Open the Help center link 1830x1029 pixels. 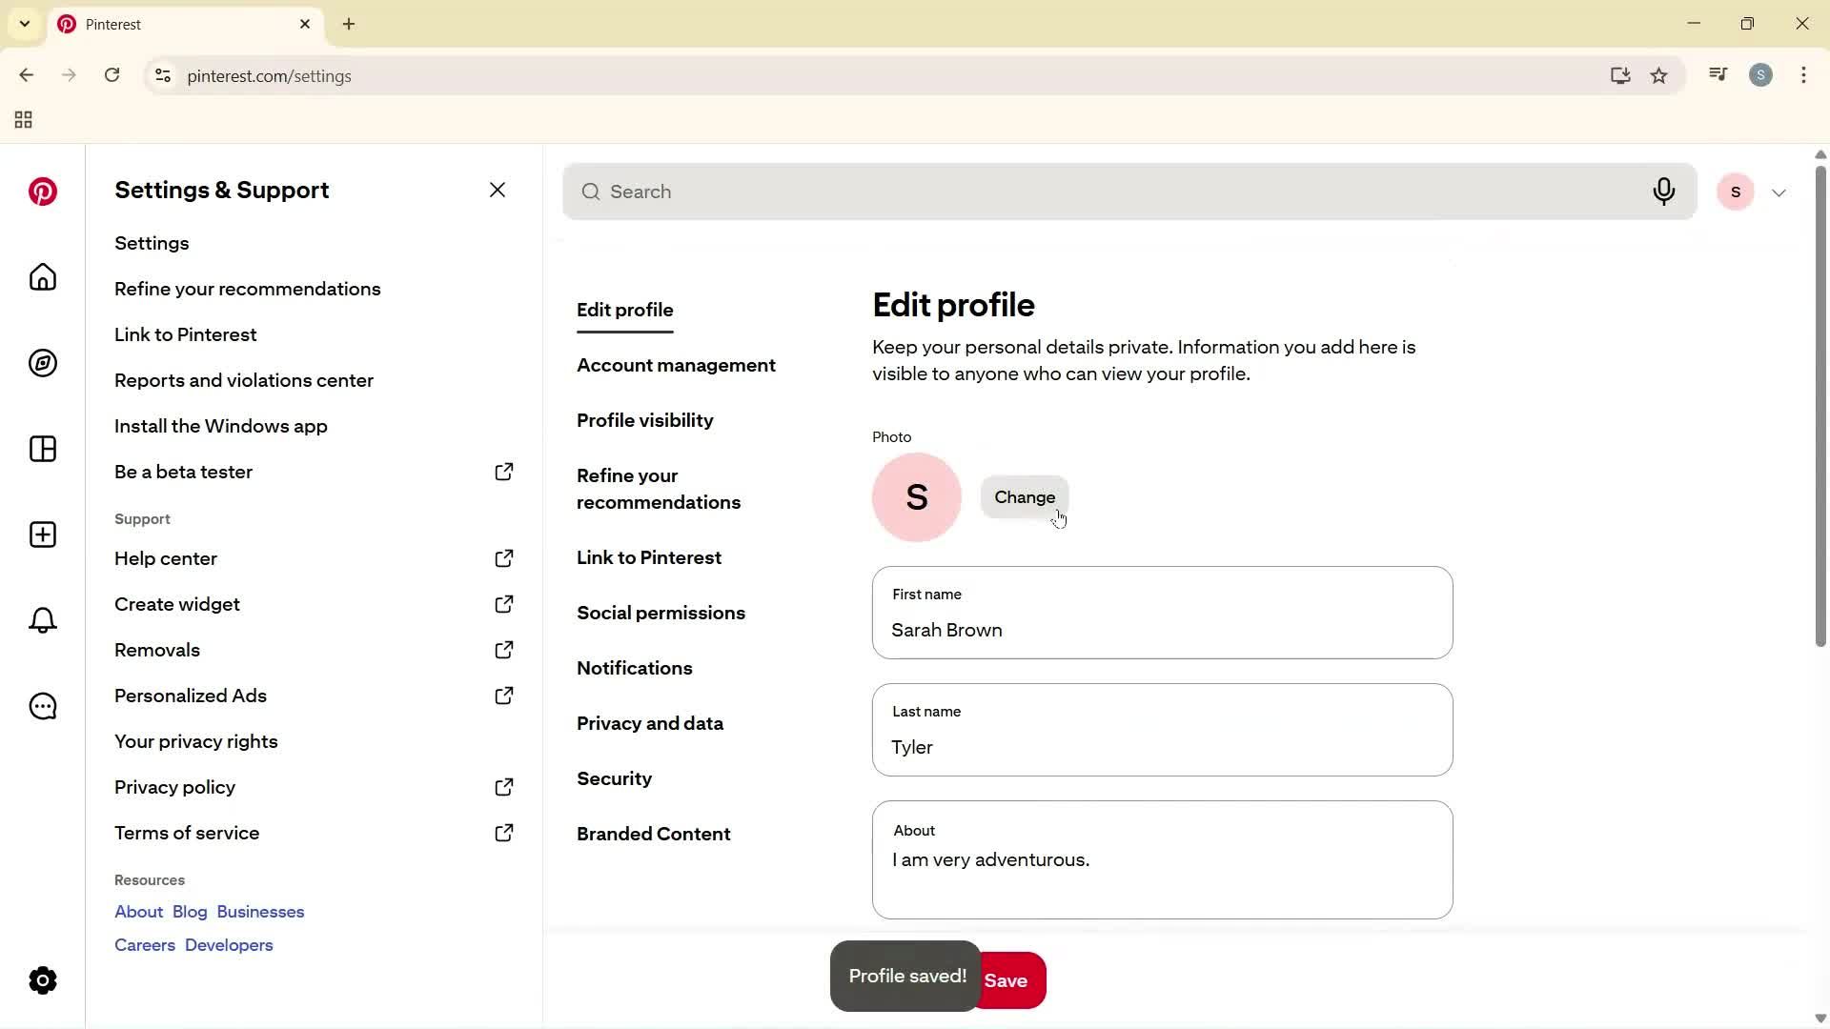[x=164, y=558]
